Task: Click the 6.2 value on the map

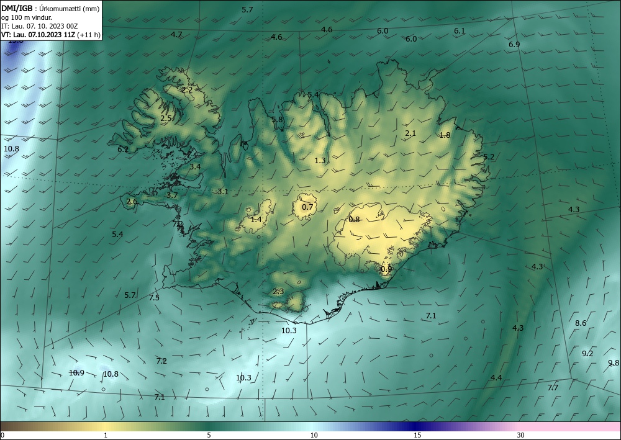Action: click(x=123, y=149)
